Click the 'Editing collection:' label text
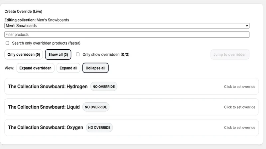 [20, 20]
